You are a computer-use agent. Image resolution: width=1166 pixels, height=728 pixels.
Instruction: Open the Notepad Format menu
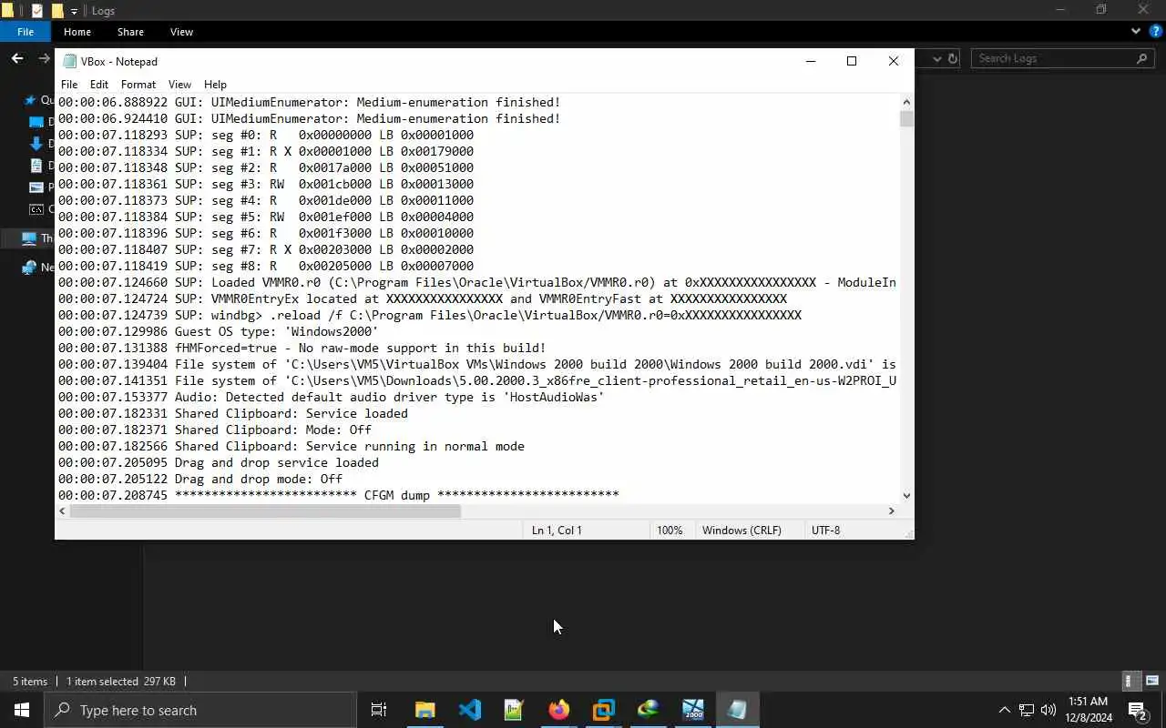click(x=138, y=85)
